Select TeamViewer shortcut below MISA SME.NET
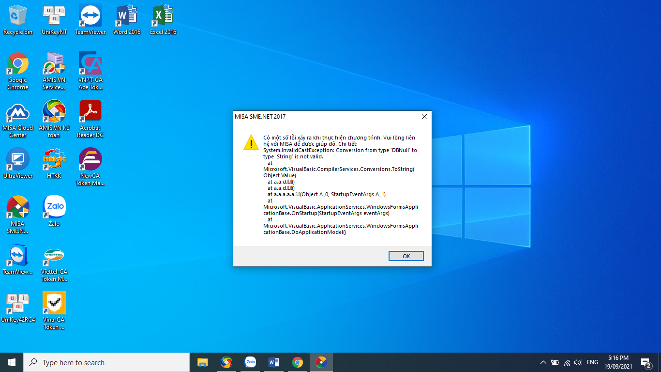The height and width of the screenshot is (372, 661). click(x=18, y=260)
